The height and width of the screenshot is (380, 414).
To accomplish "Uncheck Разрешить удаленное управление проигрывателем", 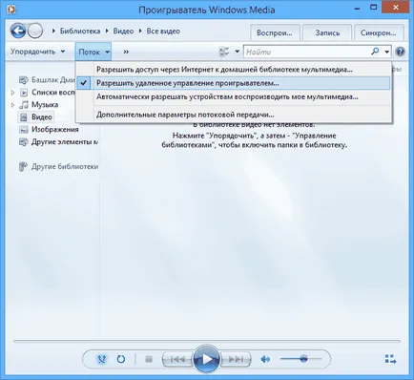I will (234, 83).
